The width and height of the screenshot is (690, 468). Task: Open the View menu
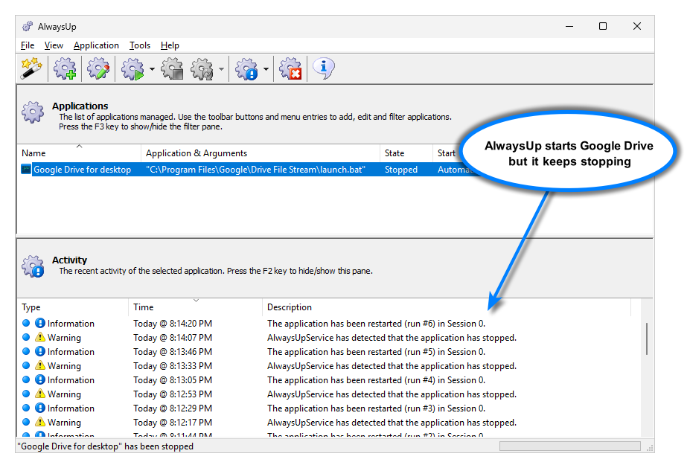pyautogui.click(x=53, y=45)
